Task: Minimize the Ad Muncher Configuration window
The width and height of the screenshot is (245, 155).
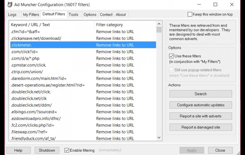Action: (x=199, y=5)
